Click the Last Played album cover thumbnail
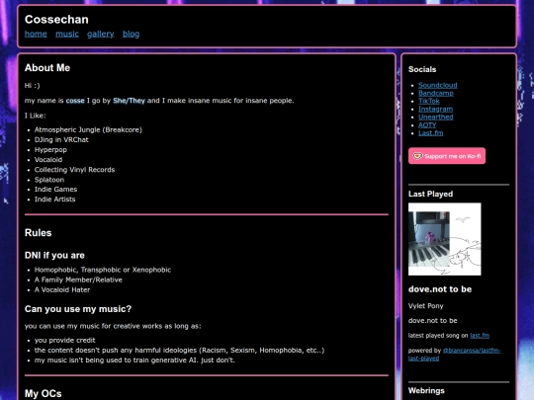 point(445,239)
